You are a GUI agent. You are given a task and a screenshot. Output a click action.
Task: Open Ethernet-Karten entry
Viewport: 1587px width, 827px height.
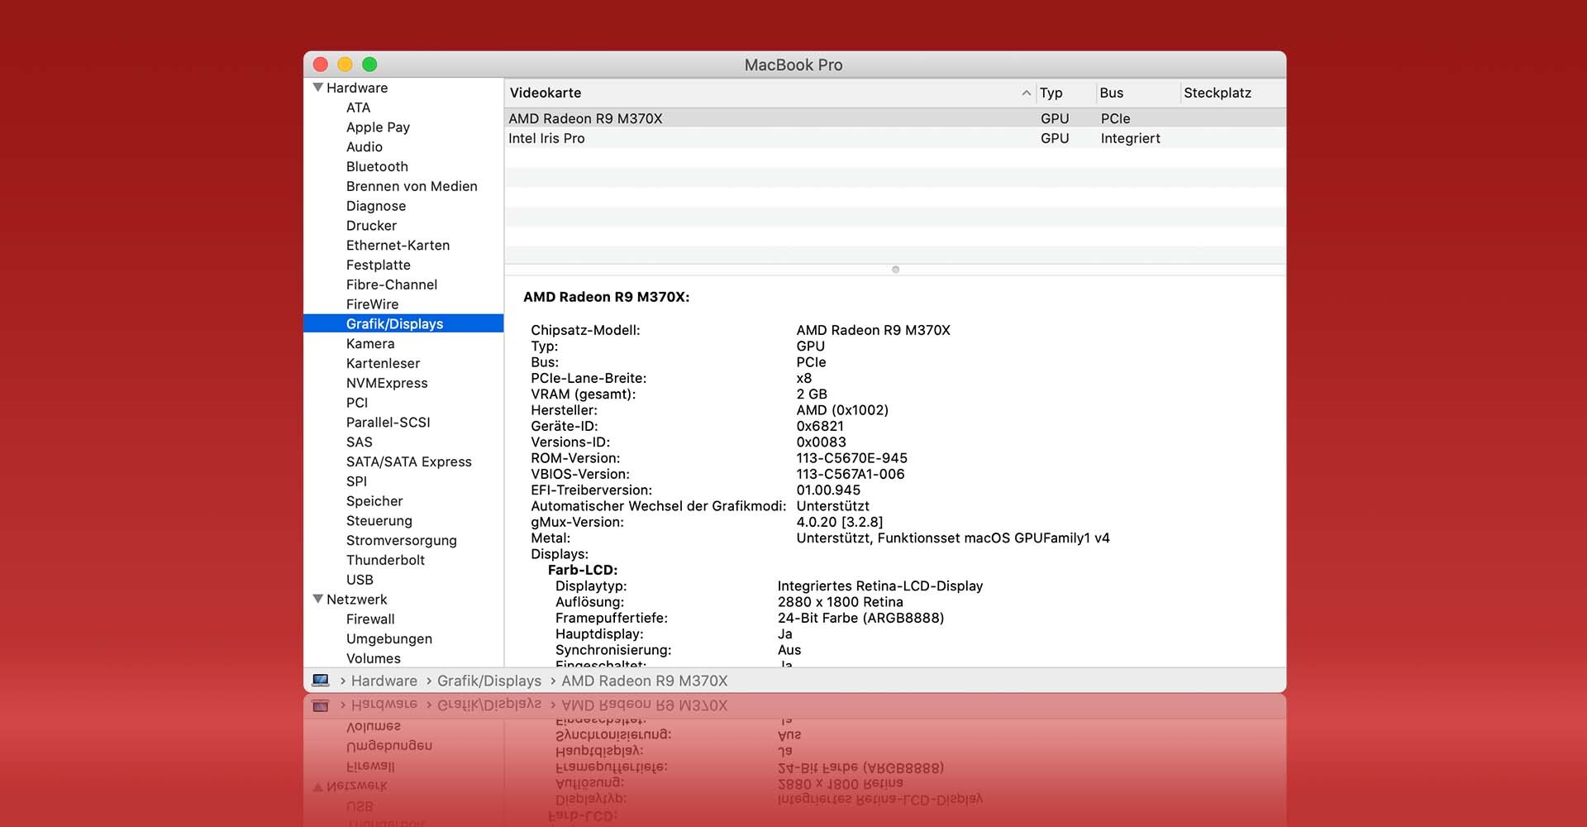[x=398, y=246]
